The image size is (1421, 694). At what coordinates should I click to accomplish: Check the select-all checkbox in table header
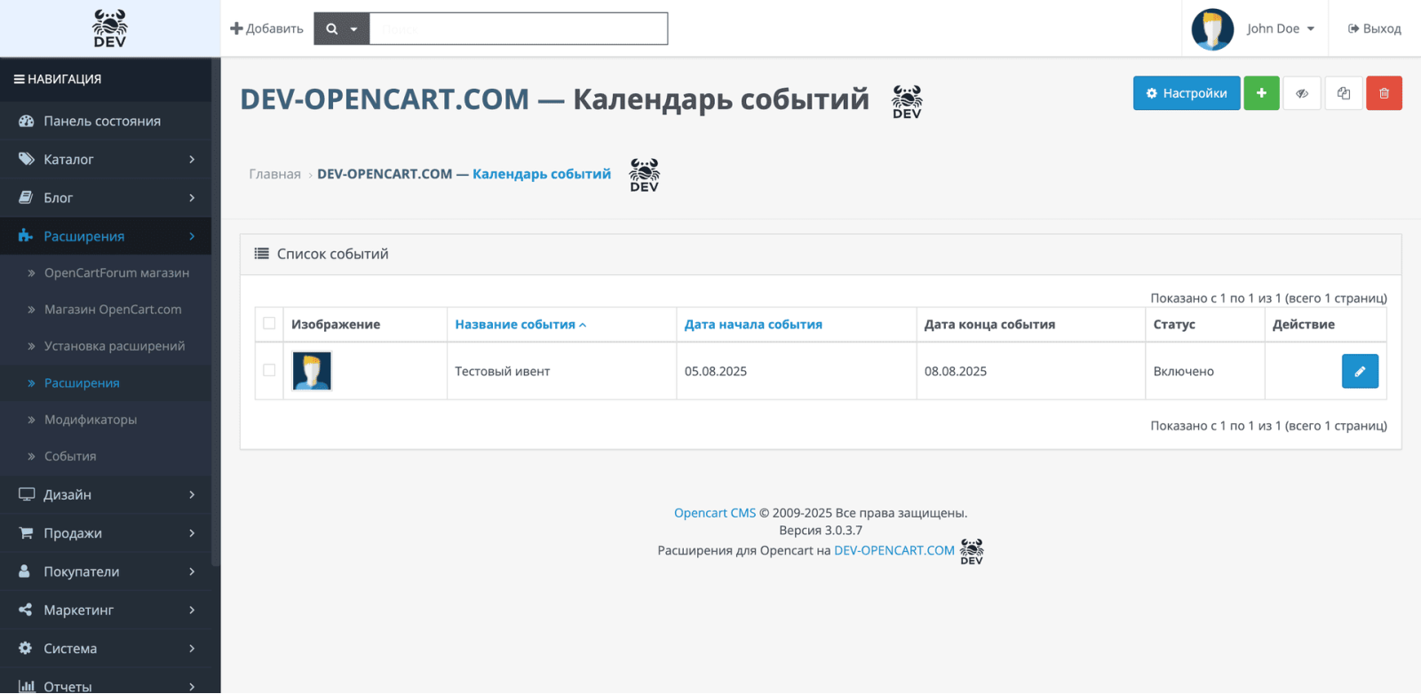coord(269,324)
